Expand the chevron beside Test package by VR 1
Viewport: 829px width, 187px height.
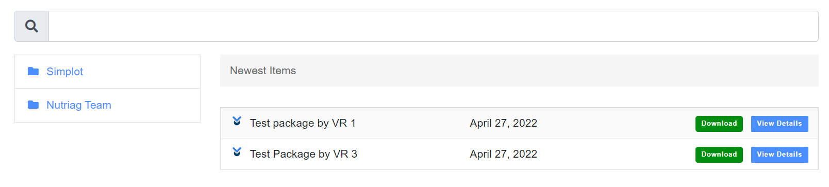[x=237, y=121]
